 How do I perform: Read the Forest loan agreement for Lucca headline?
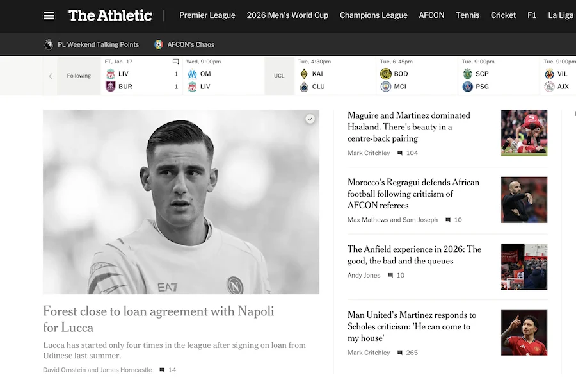click(x=158, y=319)
